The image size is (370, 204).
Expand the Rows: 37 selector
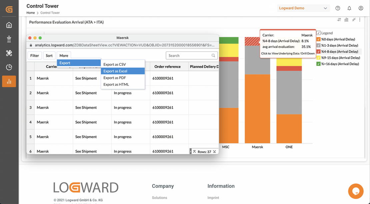click(204, 151)
